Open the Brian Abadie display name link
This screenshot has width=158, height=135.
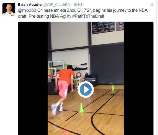pos(30,5)
